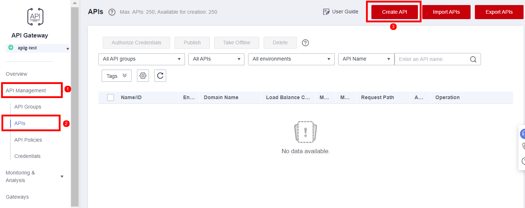Refresh the API list

click(x=160, y=76)
